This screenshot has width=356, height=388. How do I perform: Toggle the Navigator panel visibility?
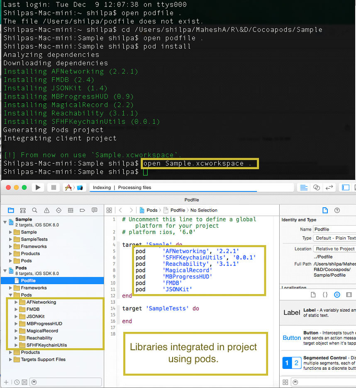coord(345,188)
